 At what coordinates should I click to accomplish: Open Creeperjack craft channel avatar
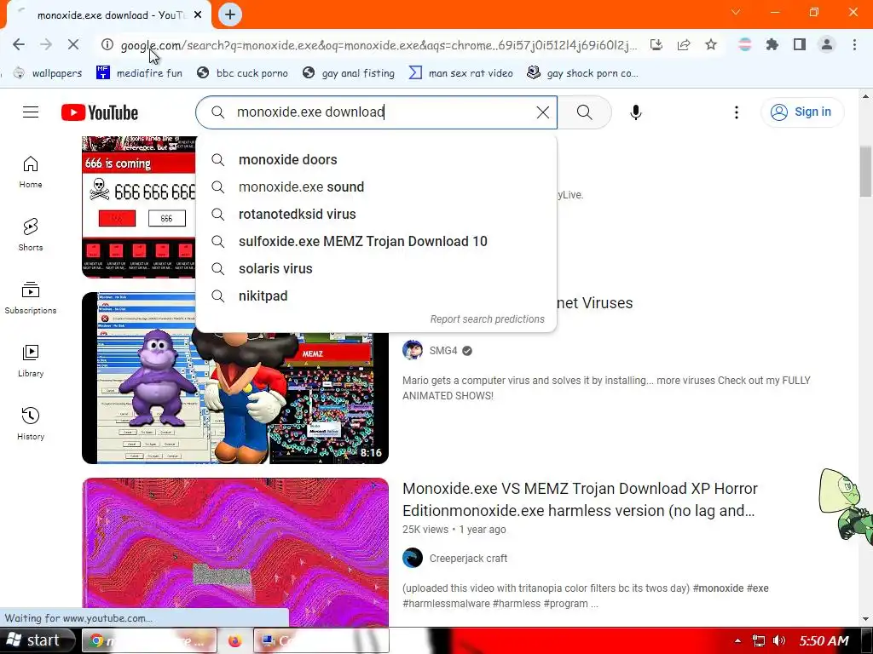(413, 558)
